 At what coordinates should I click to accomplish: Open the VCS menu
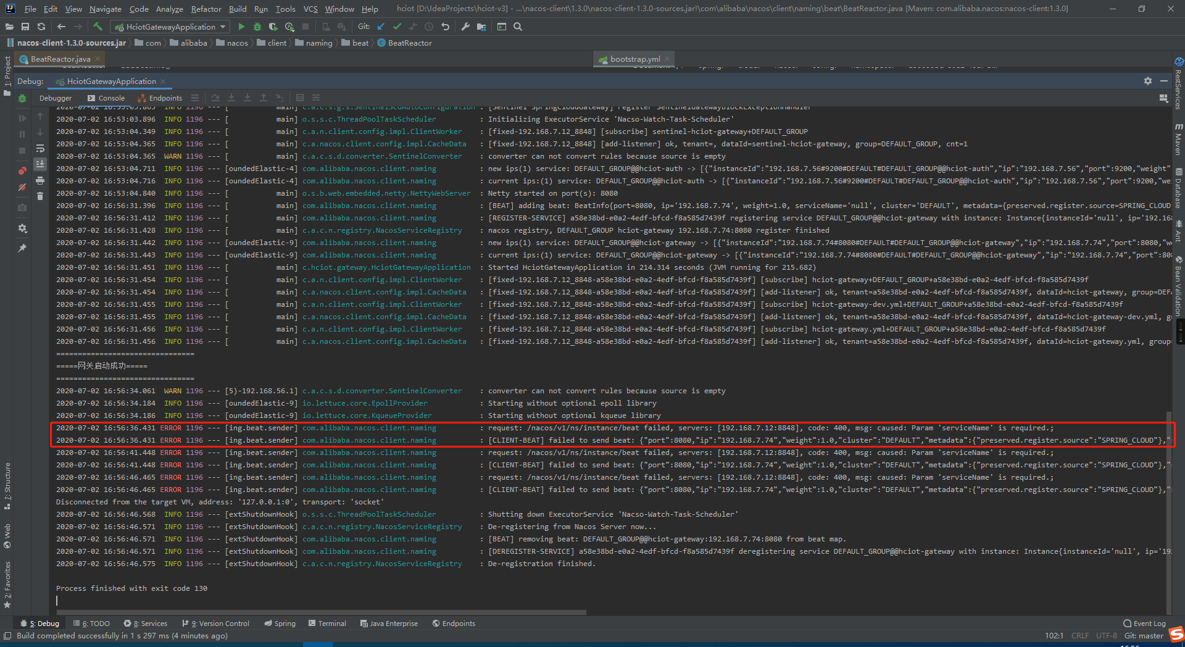pos(310,9)
